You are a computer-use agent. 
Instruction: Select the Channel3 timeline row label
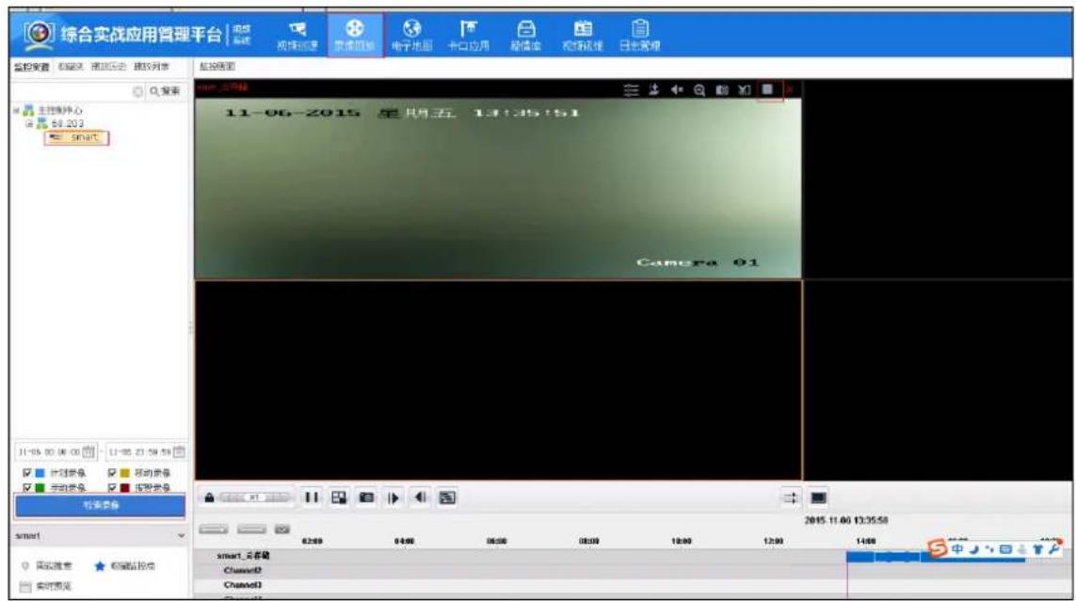point(243,585)
